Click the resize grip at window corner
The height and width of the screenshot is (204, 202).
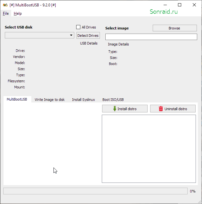200,202
